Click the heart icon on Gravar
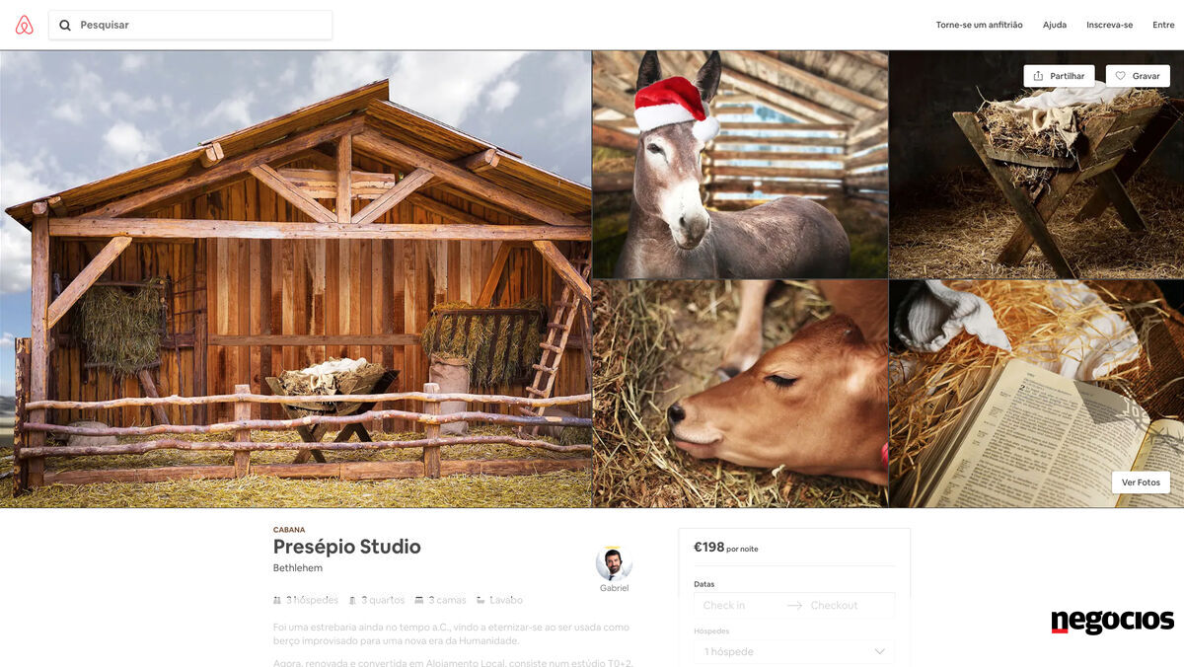Screen dimensions: 1184x667 coord(1120,76)
